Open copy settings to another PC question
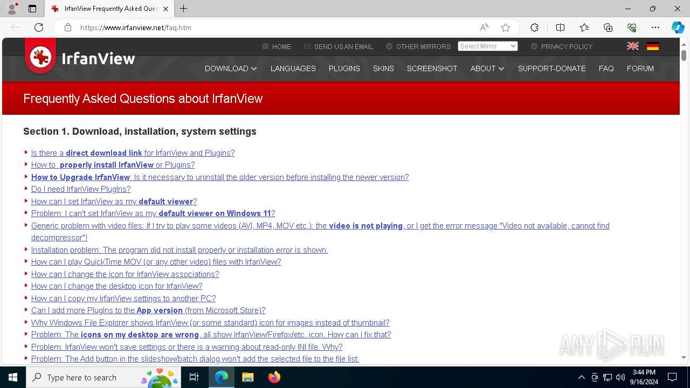Image resolution: width=690 pixels, height=388 pixels. [x=123, y=299]
